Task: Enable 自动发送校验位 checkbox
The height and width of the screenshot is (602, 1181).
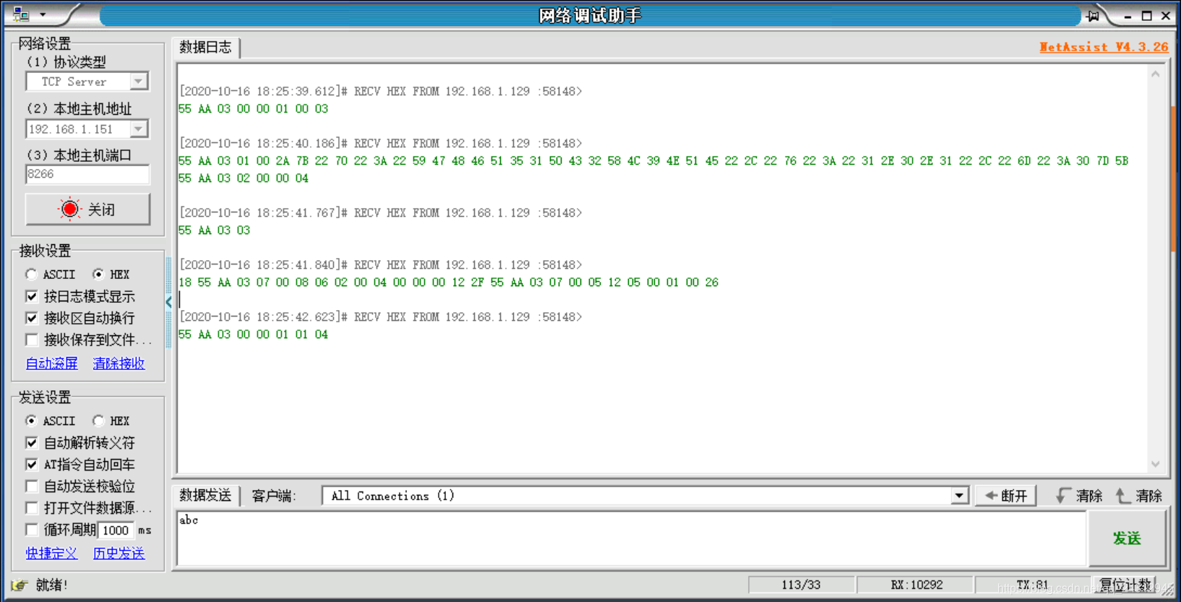Action: [32, 486]
